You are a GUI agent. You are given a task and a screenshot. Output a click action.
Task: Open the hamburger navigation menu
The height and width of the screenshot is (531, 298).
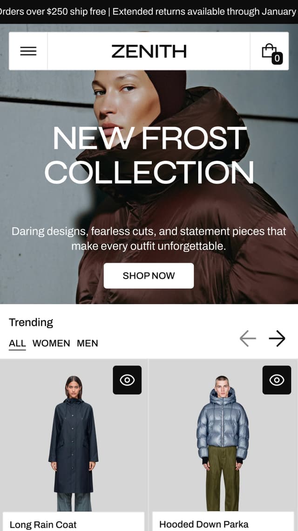[x=28, y=51]
